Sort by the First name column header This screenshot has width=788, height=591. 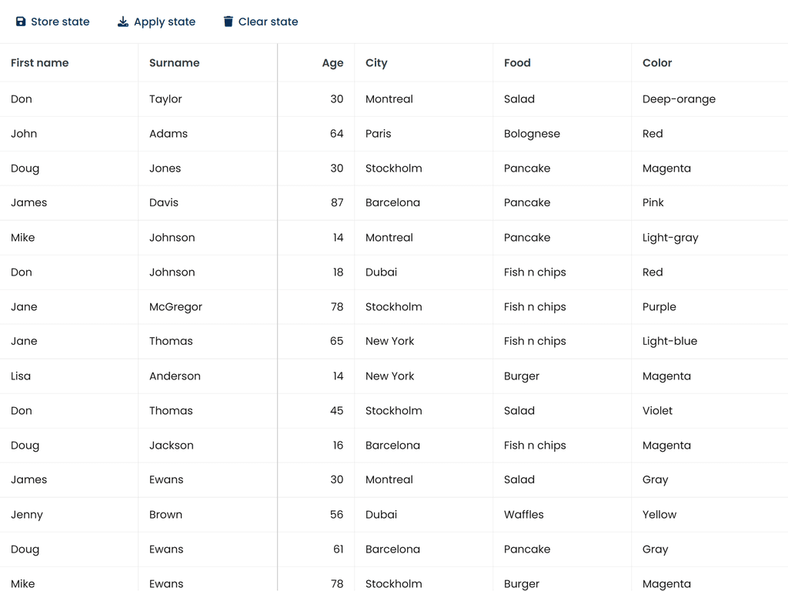pyautogui.click(x=40, y=63)
